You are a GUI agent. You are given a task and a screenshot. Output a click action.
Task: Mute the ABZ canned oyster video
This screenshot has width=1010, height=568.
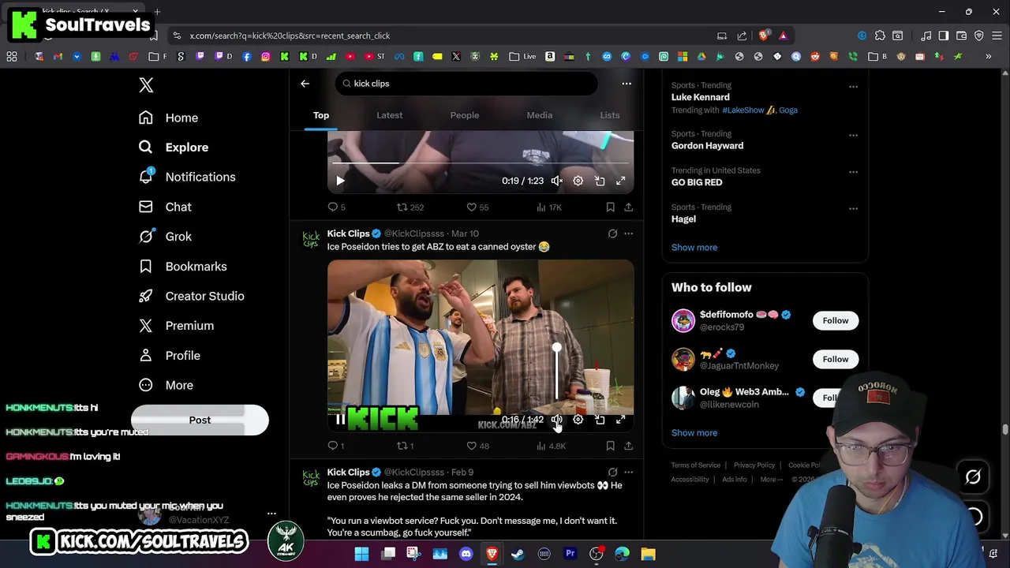(556, 420)
